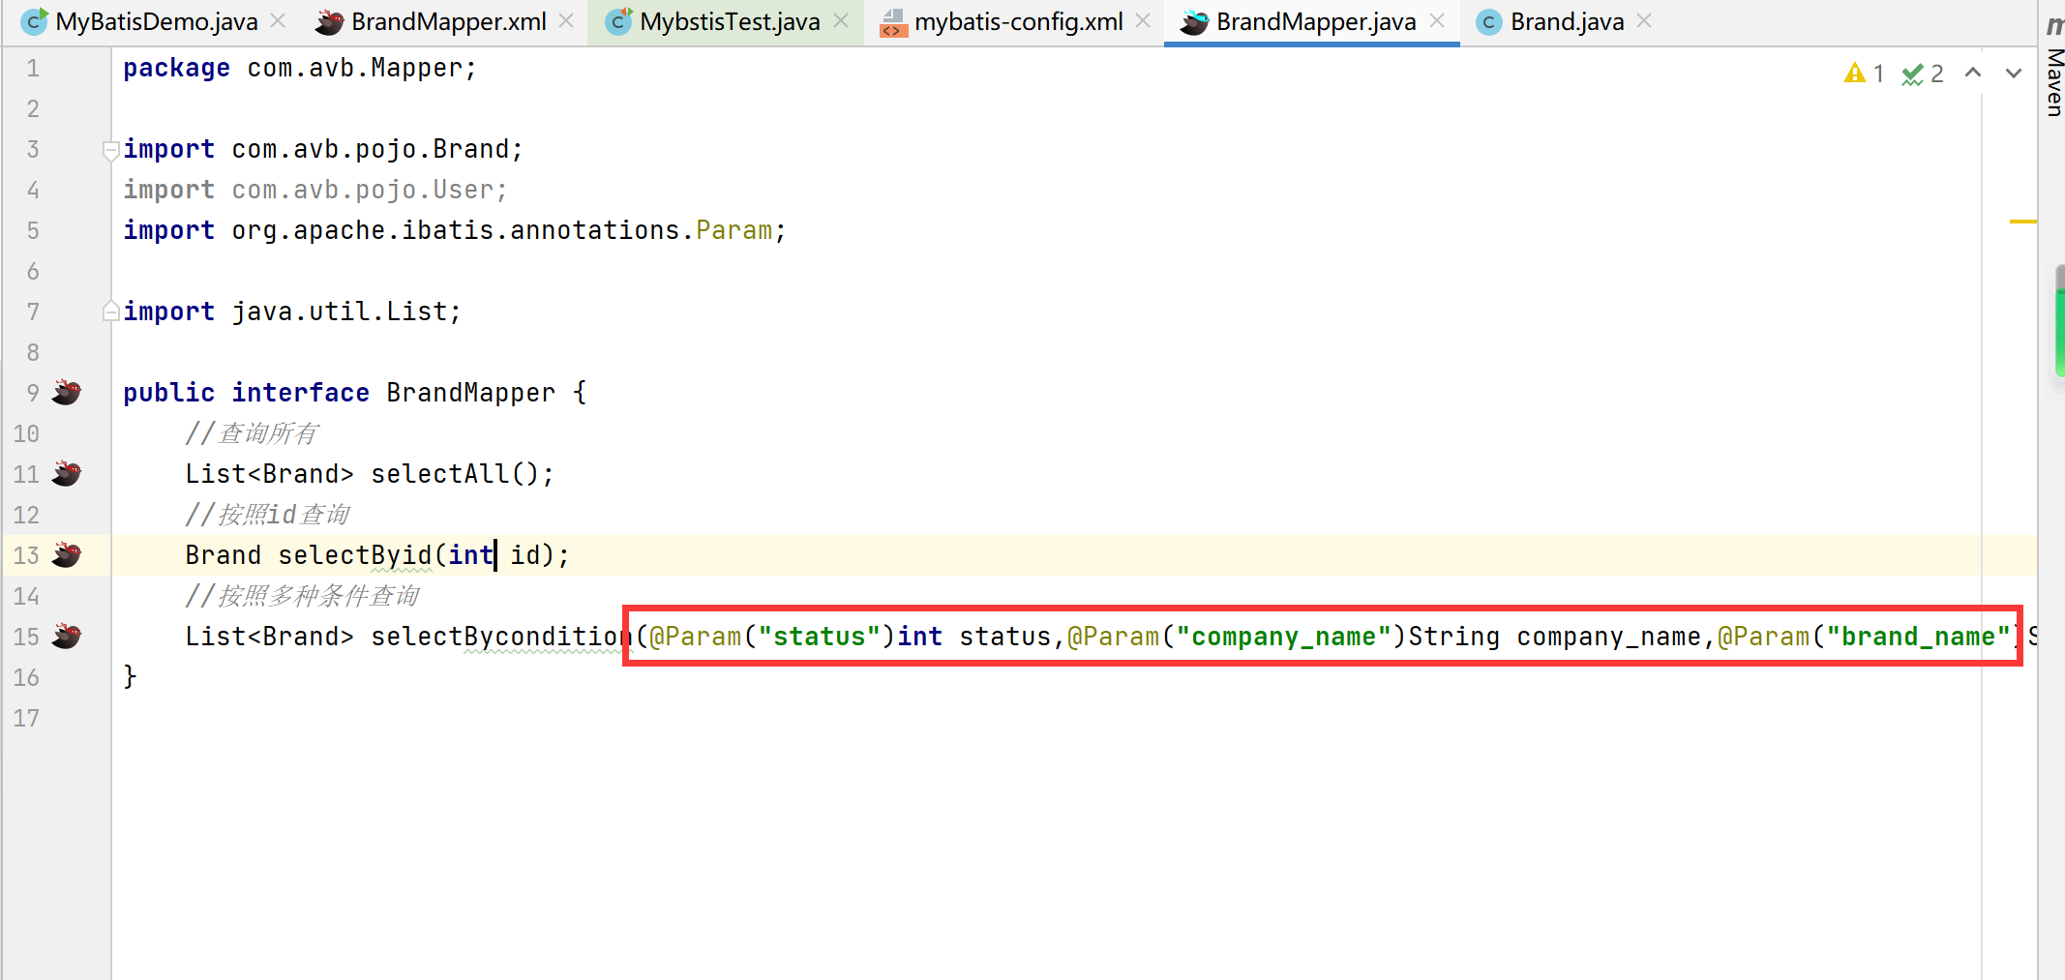Click the MyBatis gutter icon beside selectAll
The height and width of the screenshot is (980, 2065).
pos(67,473)
